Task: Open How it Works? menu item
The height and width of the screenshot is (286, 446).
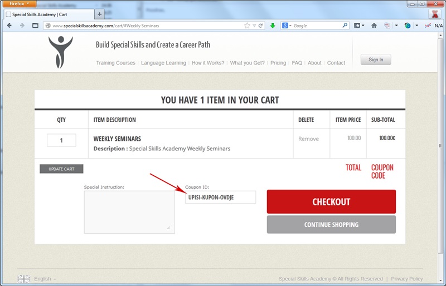Action: pos(208,63)
